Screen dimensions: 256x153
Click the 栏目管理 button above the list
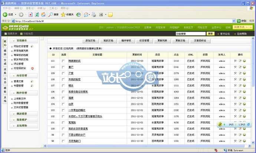point(144,41)
